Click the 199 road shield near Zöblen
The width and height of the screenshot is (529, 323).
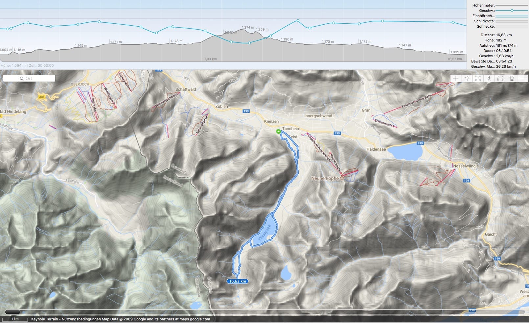point(246,111)
